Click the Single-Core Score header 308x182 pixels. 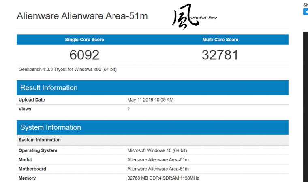click(84, 40)
